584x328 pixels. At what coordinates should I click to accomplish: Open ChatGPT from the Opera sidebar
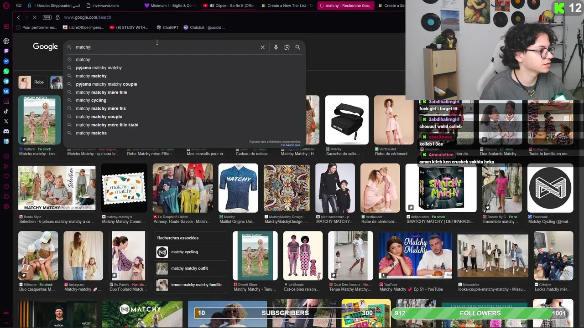coord(6,41)
